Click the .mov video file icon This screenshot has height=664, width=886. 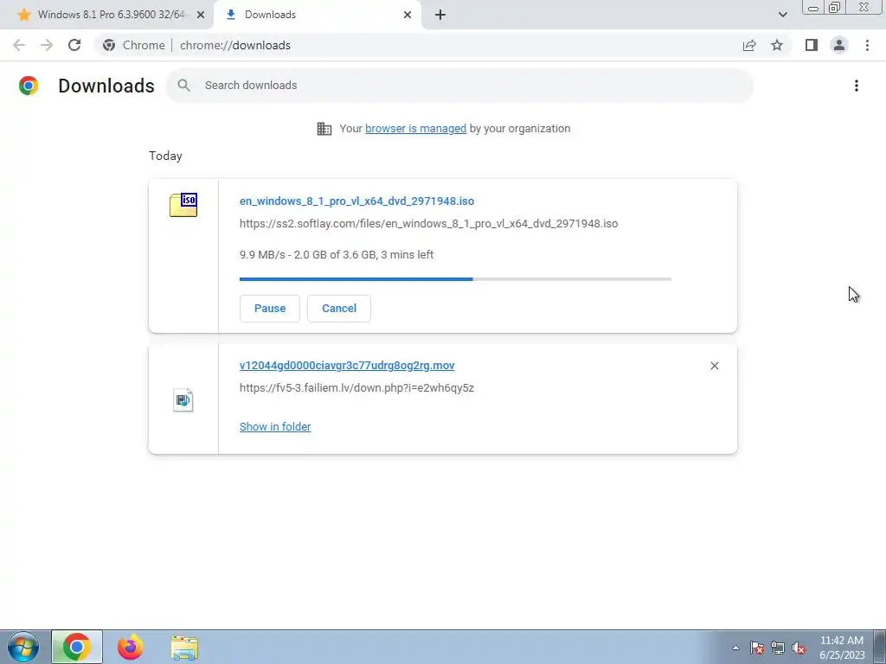pos(183,399)
